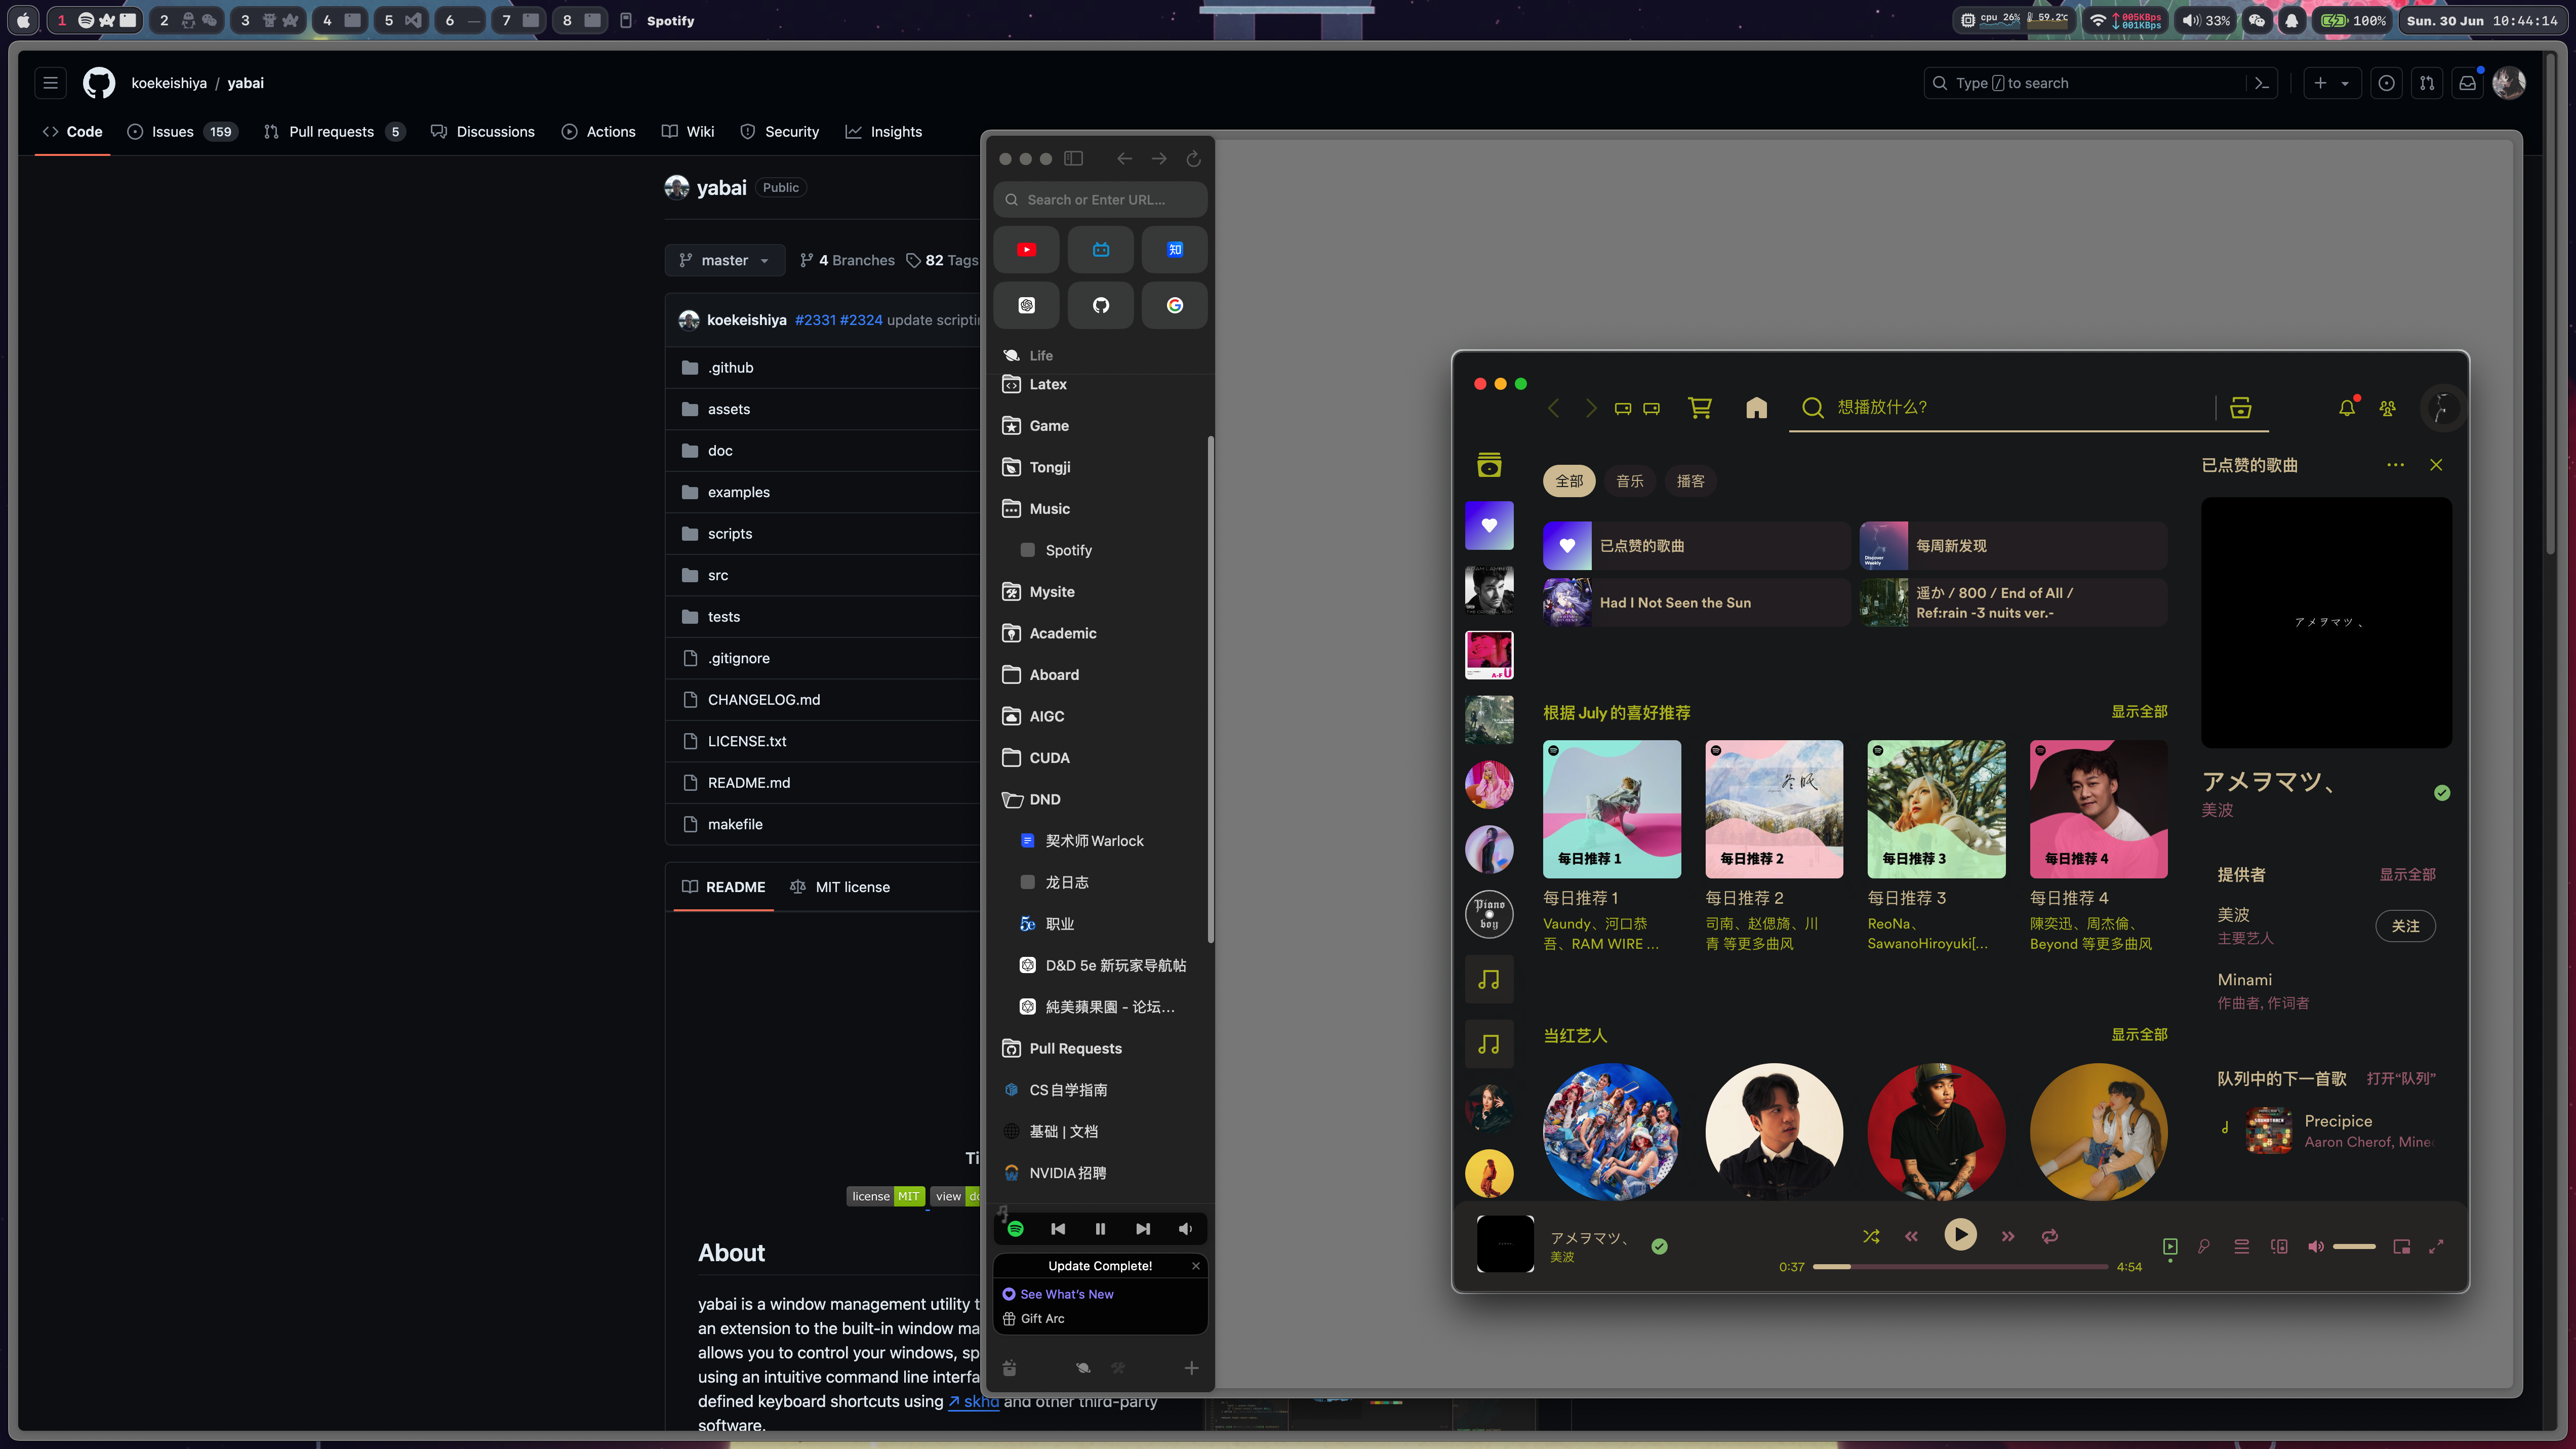The image size is (2576, 1449).
Task: Expand the Academic folder in Arc sidebar
Action: pos(1062,633)
